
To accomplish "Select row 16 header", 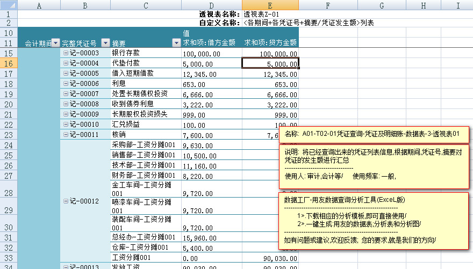I will pyautogui.click(x=9, y=63).
